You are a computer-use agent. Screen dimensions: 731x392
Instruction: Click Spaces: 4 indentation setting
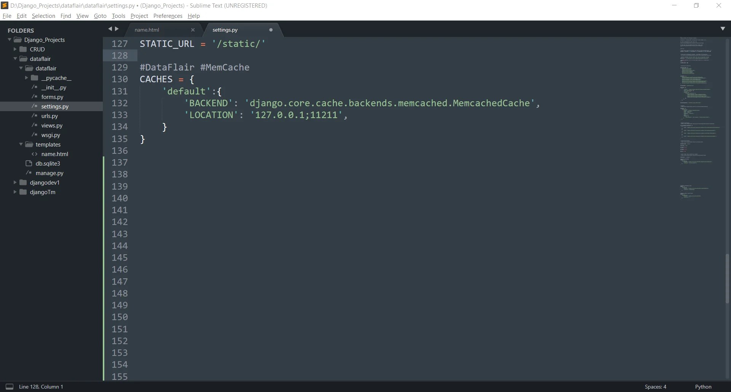(x=656, y=387)
